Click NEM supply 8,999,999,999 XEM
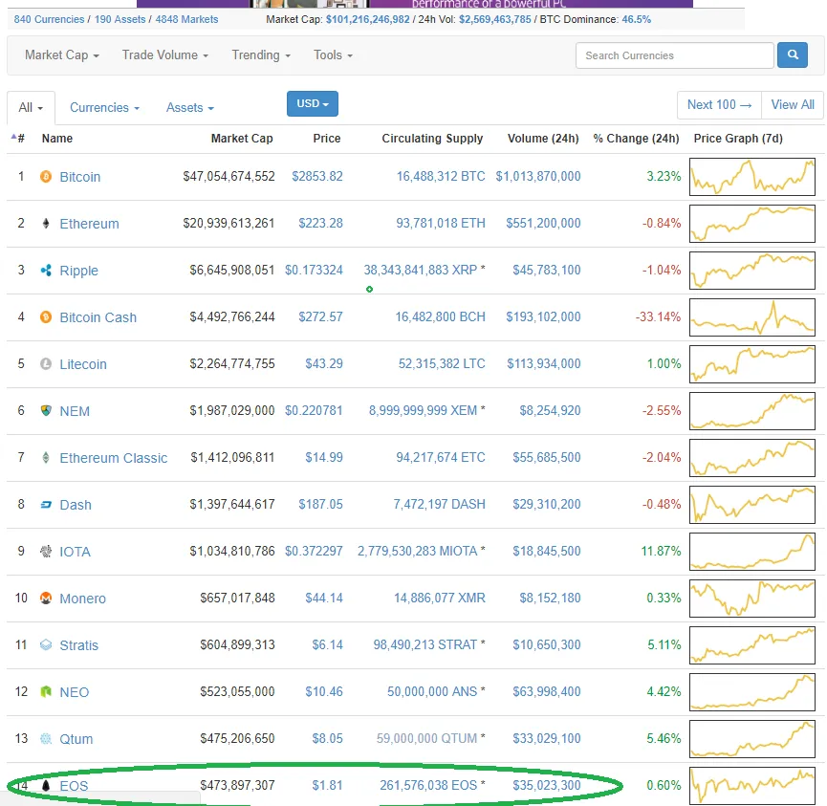The height and width of the screenshot is (806, 827). point(423,410)
